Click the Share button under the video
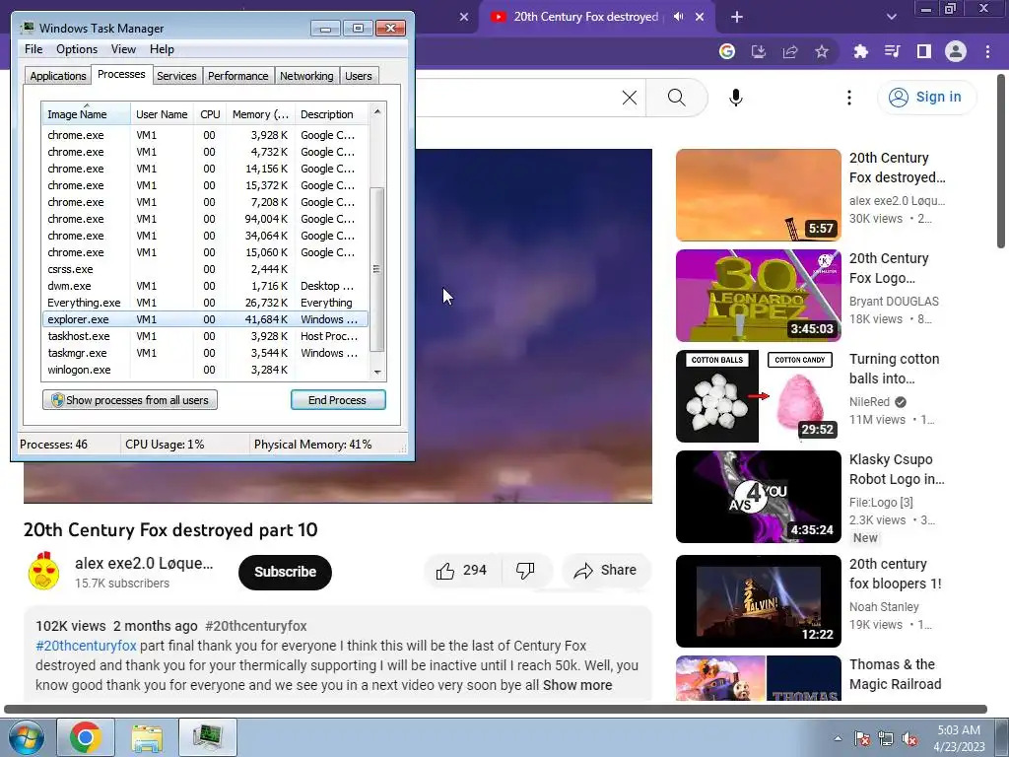The height and width of the screenshot is (757, 1009). tap(606, 571)
